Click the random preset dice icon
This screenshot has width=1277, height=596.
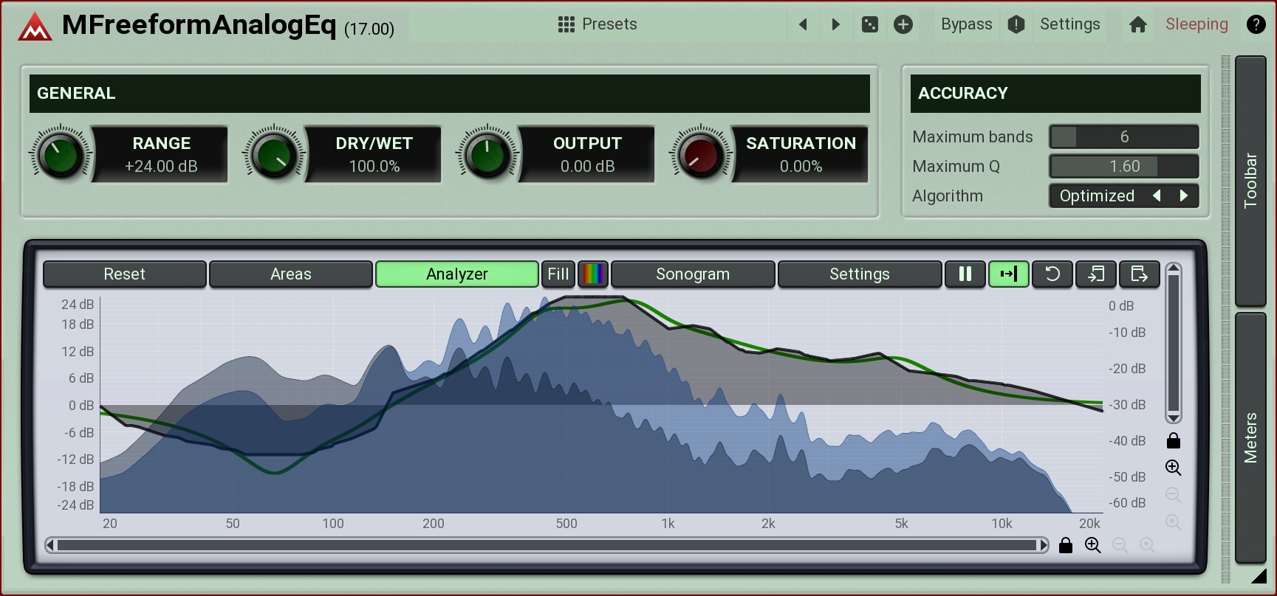[x=870, y=24]
